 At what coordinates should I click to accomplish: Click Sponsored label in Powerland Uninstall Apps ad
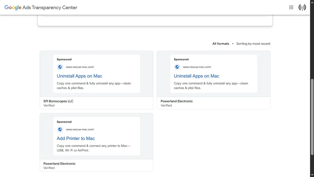point(181,59)
